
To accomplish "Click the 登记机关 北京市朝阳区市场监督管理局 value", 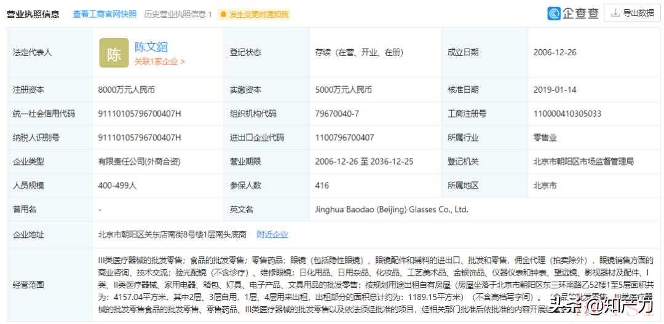I will 583,162.
